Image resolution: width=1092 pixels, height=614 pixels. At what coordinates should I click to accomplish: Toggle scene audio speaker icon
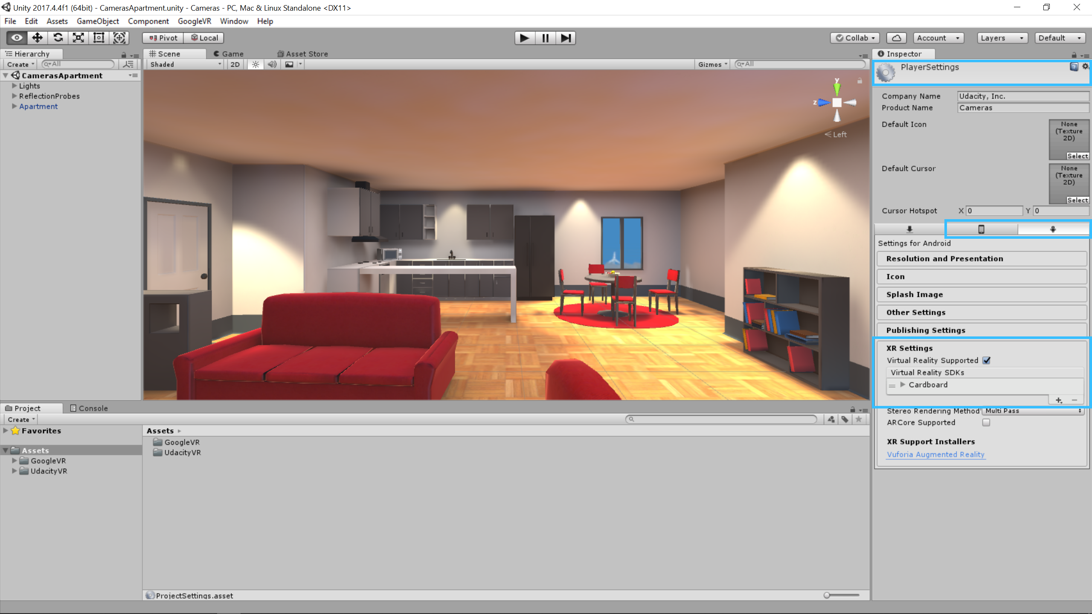[x=272, y=64]
